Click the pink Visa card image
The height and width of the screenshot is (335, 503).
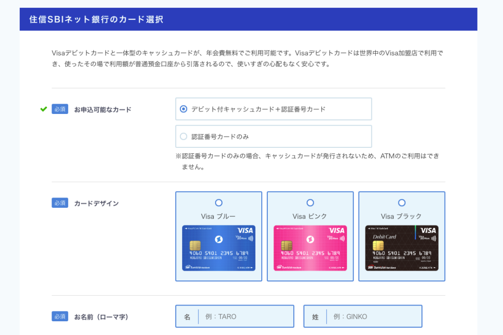click(x=310, y=248)
